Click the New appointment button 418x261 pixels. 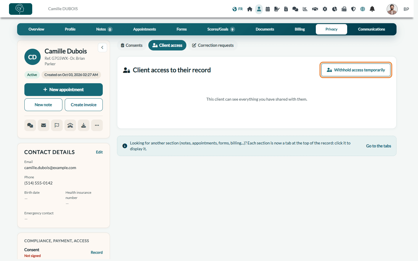pos(64,90)
